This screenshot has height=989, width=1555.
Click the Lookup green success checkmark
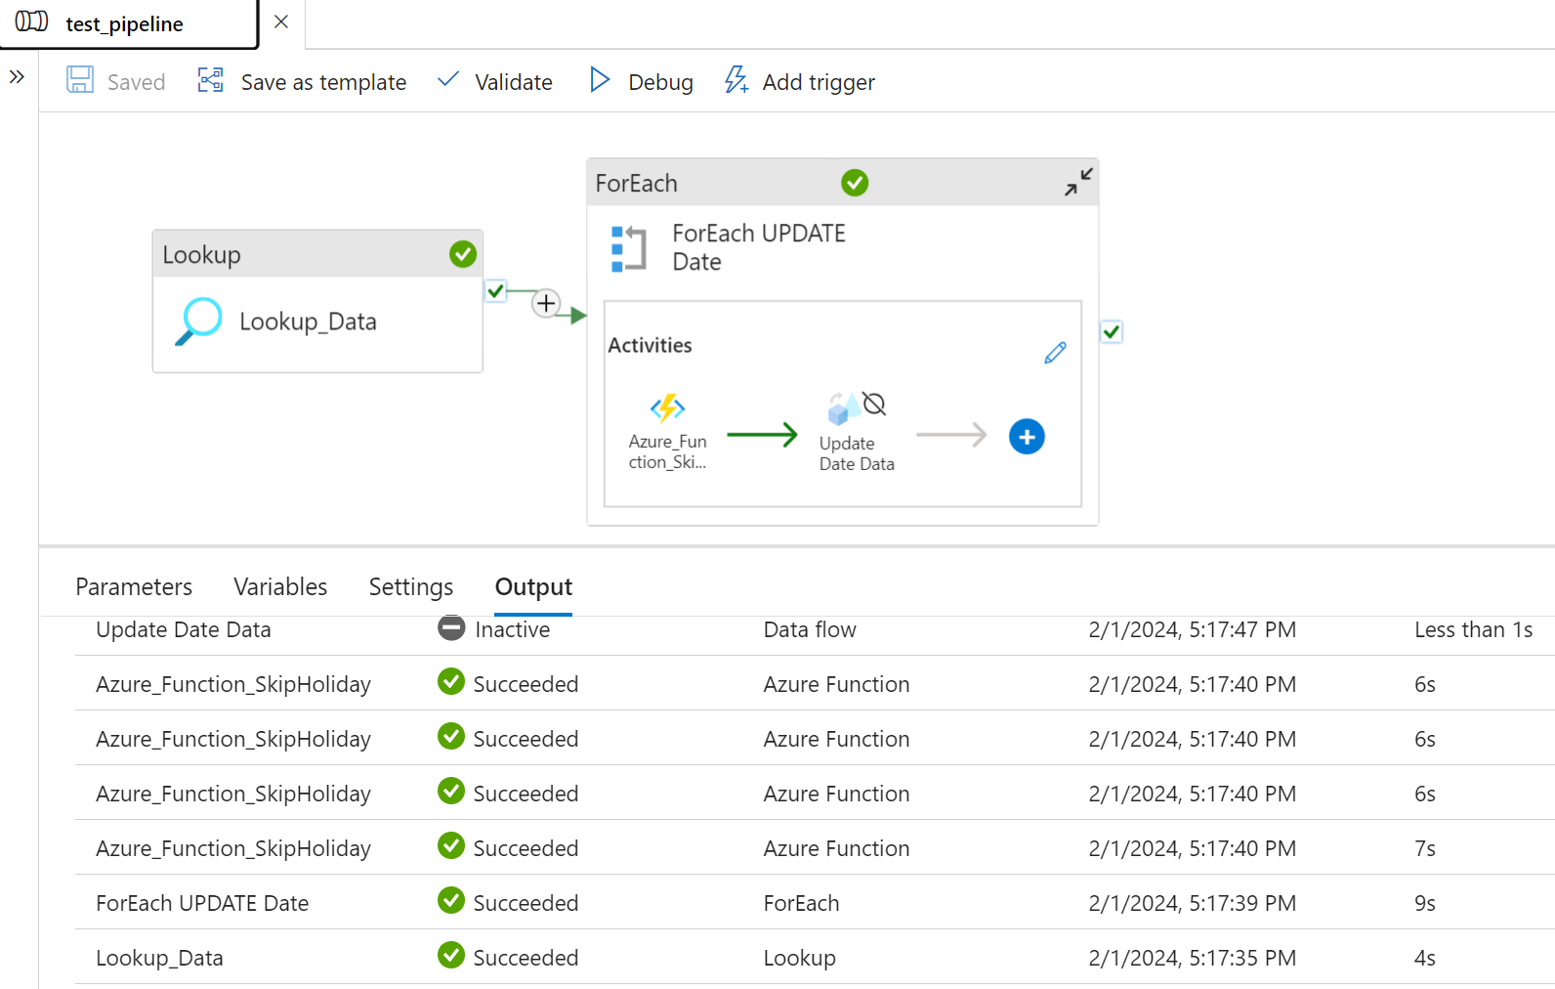point(463,254)
